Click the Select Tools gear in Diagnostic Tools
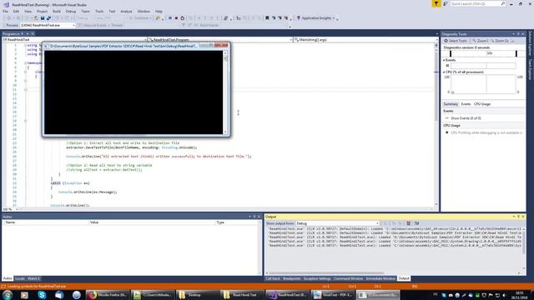The width and height of the screenshot is (534, 300). click(446, 41)
